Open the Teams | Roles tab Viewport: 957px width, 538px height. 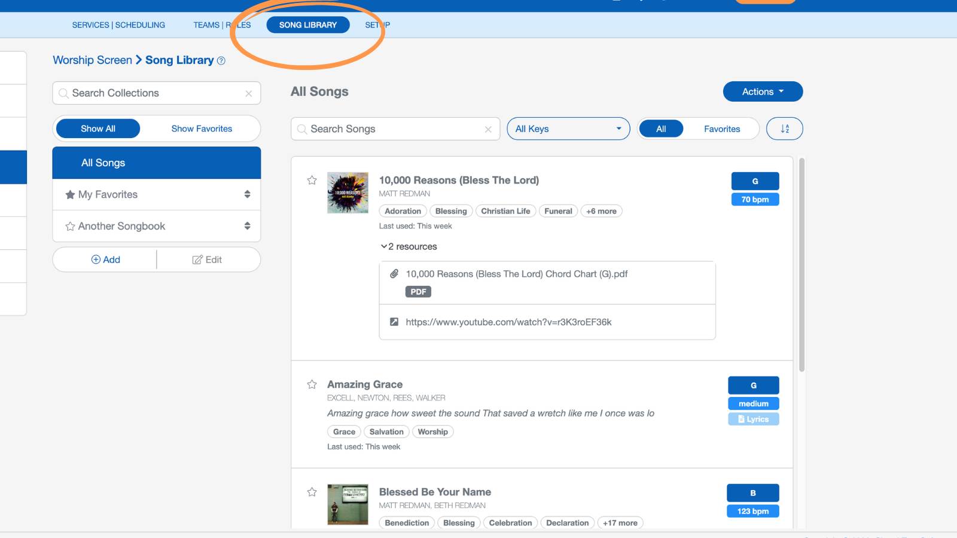(222, 25)
